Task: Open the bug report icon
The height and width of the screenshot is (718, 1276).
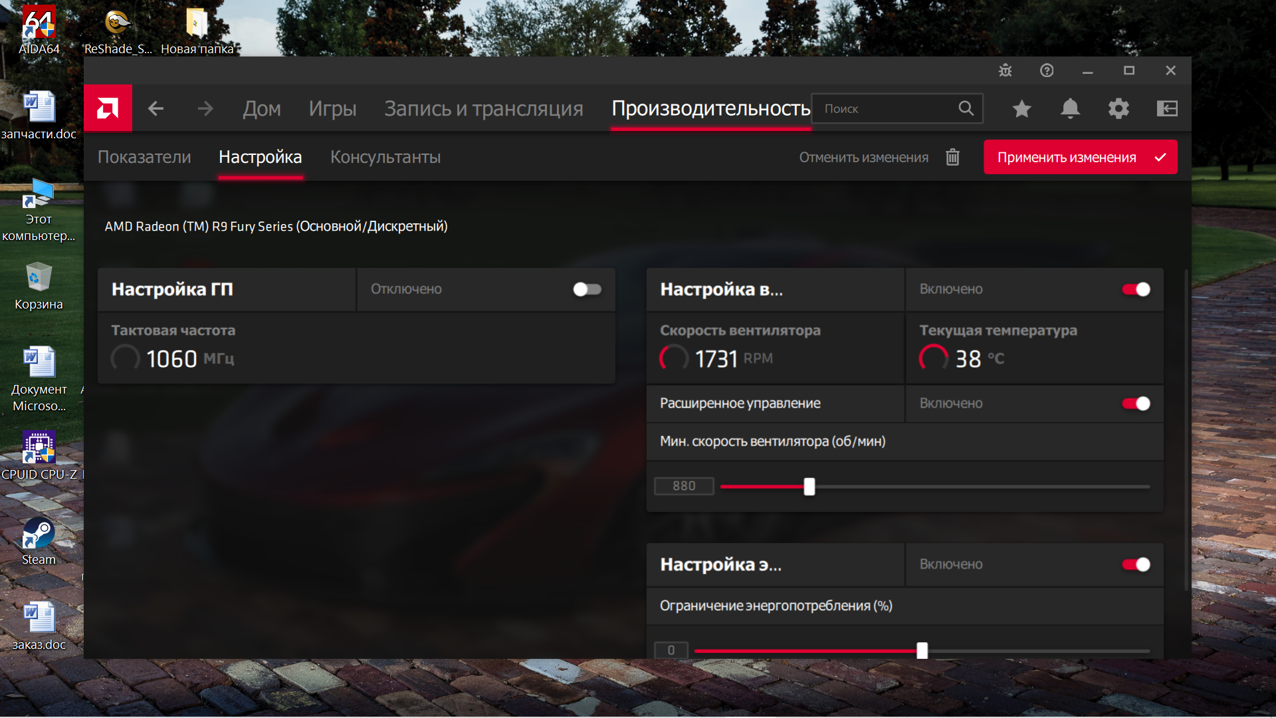Action: pos(1005,70)
